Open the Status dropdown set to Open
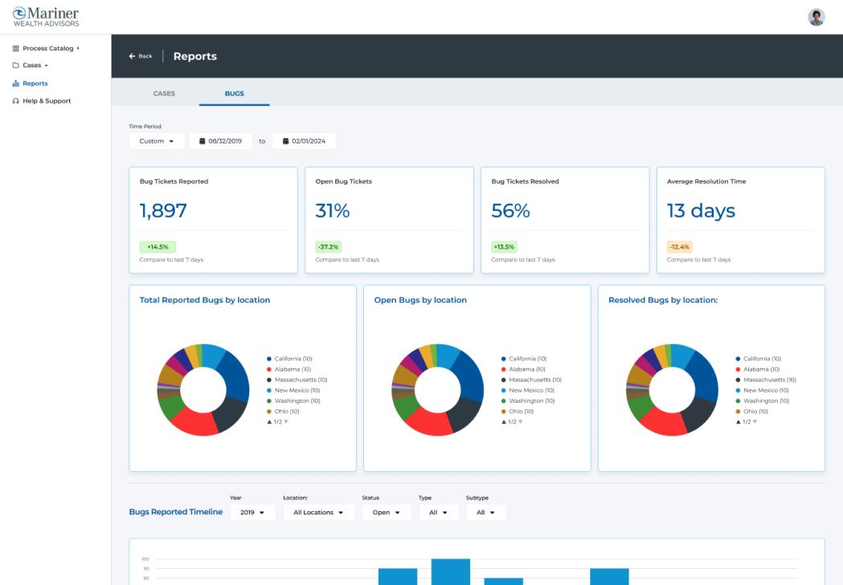 tap(386, 512)
